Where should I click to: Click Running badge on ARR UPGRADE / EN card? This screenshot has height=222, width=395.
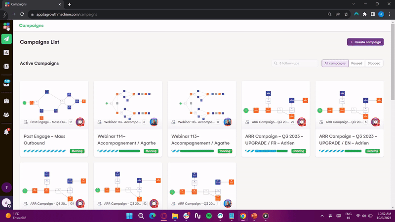(372, 151)
